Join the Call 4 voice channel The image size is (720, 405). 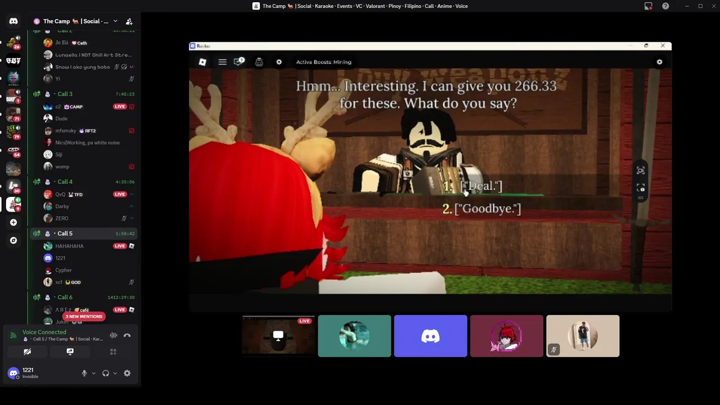pos(84,182)
